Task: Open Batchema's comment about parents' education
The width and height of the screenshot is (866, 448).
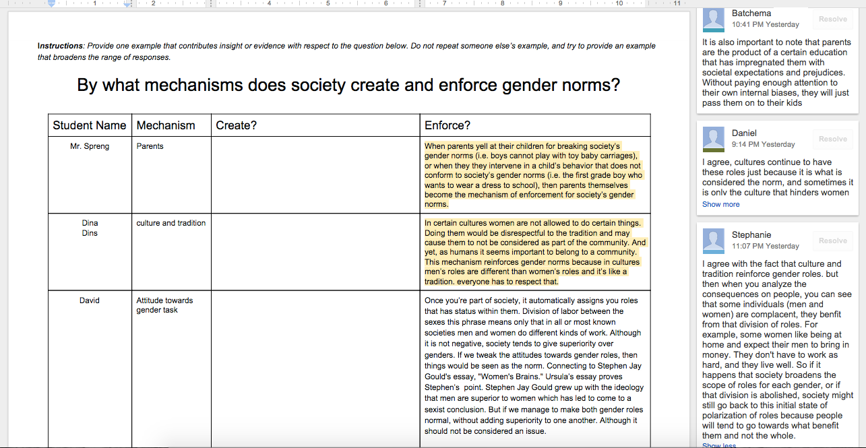Action: point(776,72)
